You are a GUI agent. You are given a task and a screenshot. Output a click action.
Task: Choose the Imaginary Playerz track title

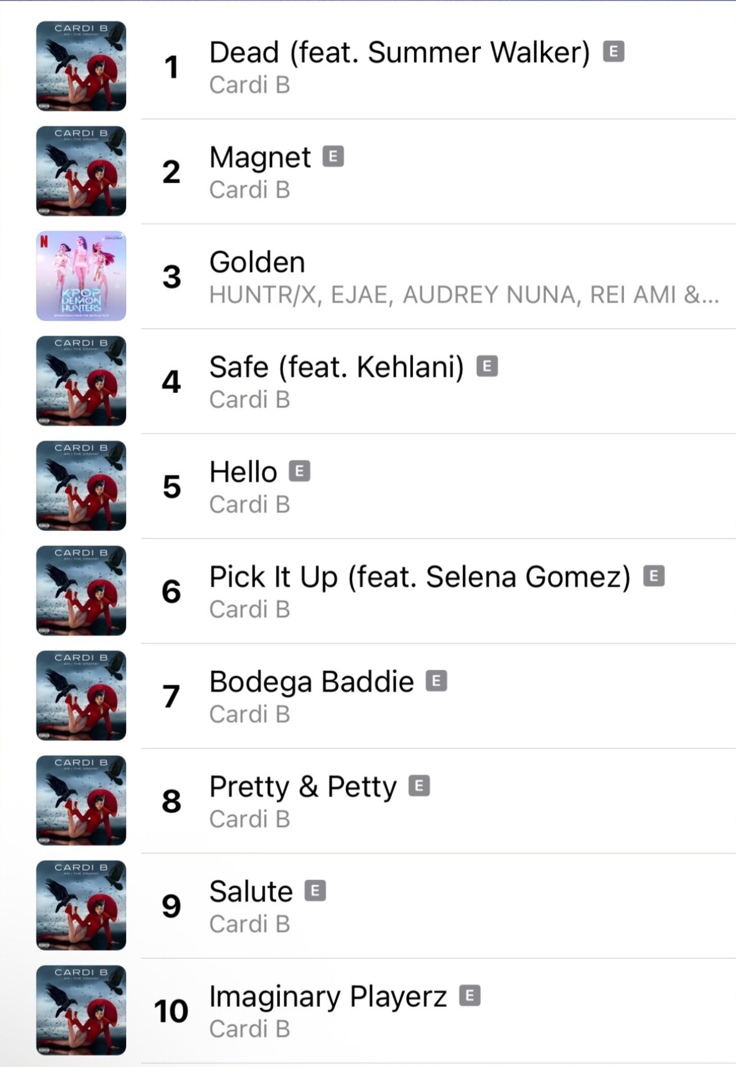[x=327, y=996]
